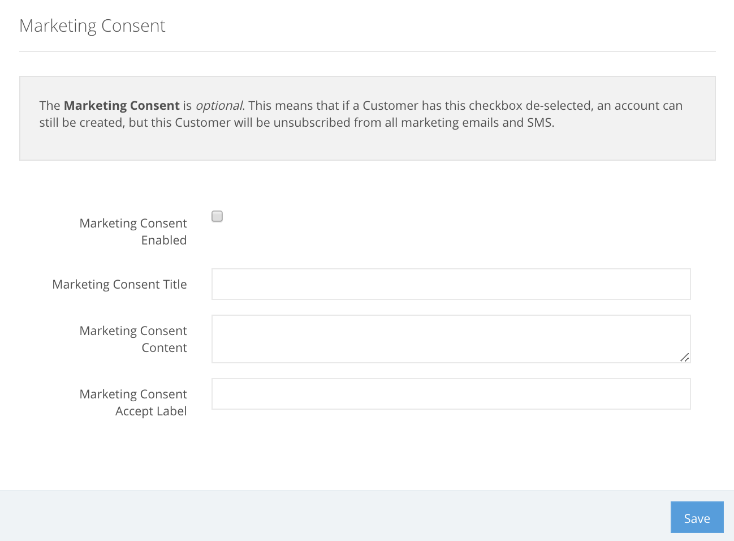Click the Save button

(697, 517)
